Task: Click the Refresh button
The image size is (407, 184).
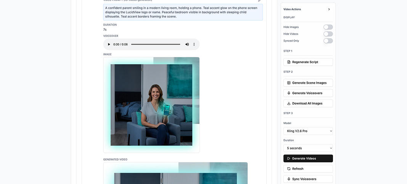Action: 308,169
